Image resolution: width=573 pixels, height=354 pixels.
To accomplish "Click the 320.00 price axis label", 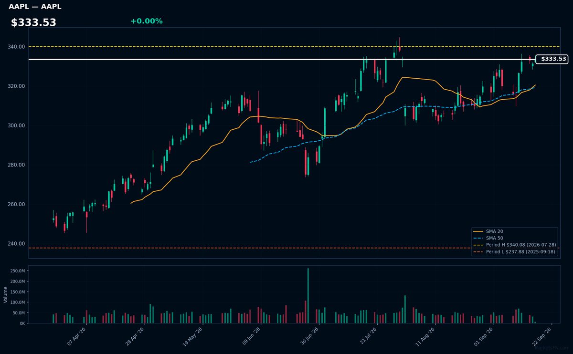I will click(x=16, y=86).
